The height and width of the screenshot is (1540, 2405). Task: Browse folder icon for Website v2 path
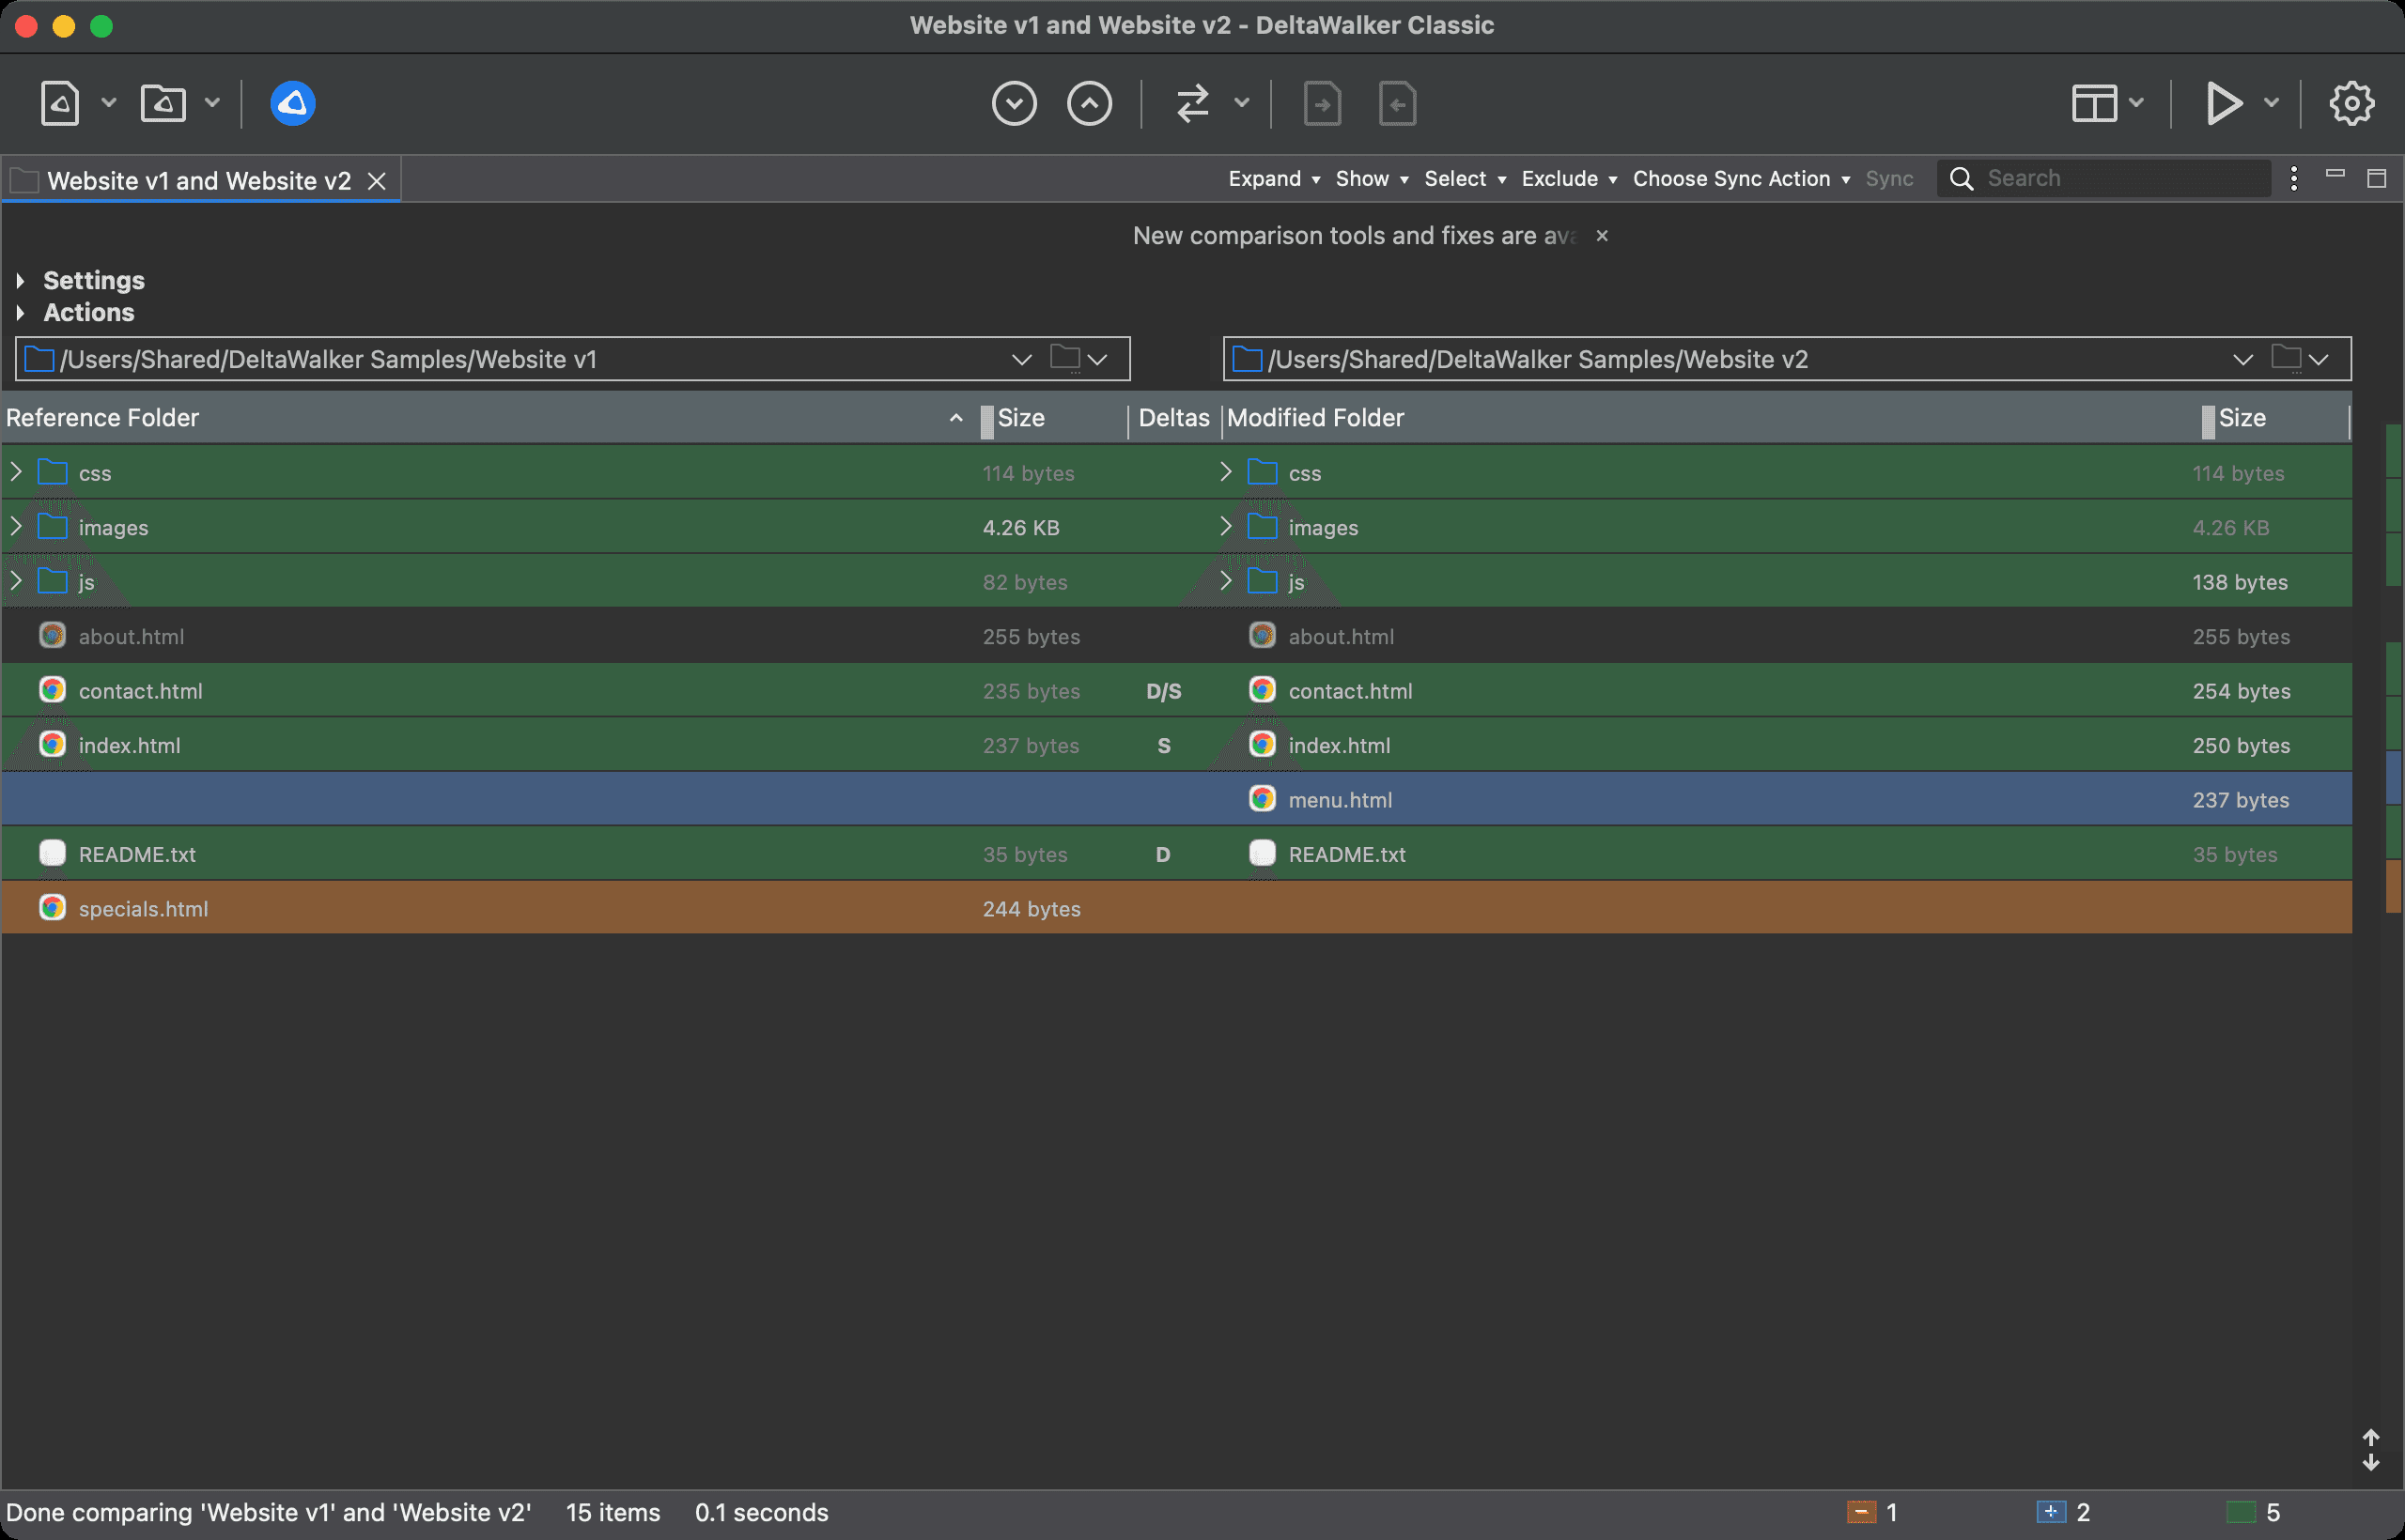point(2286,357)
